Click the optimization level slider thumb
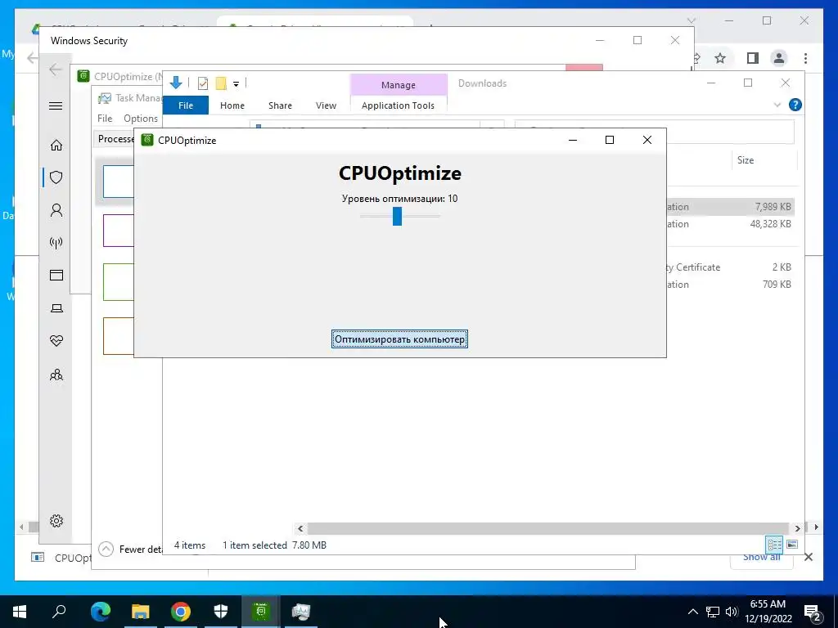This screenshot has width=838, height=628. click(x=397, y=216)
